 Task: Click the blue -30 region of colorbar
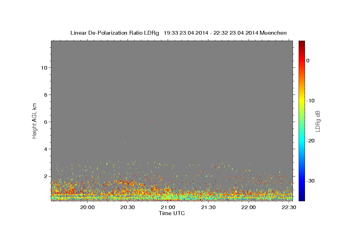(x=302, y=181)
